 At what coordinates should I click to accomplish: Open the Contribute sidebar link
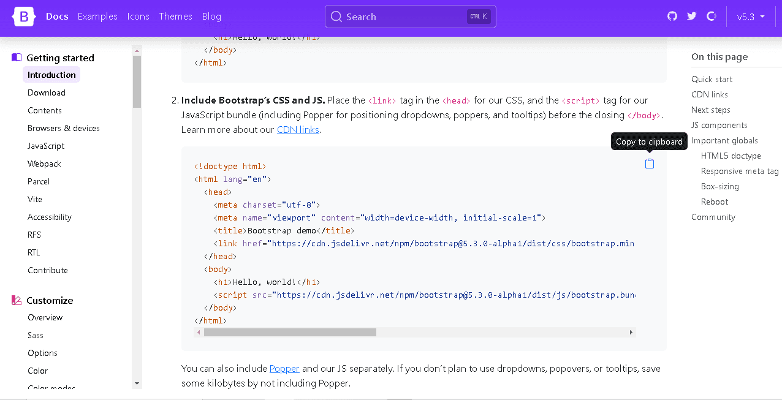(x=48, y=270)
